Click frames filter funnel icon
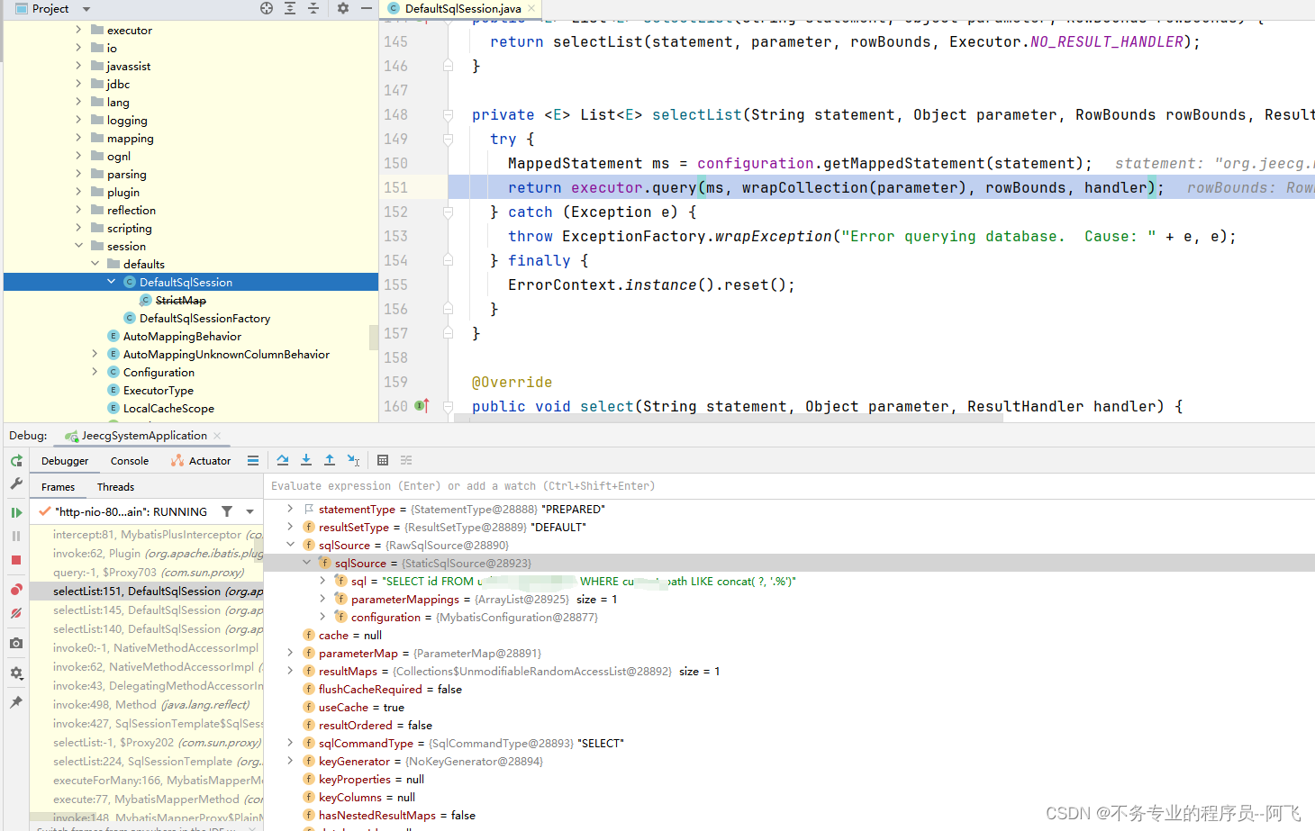 (227, 511)
